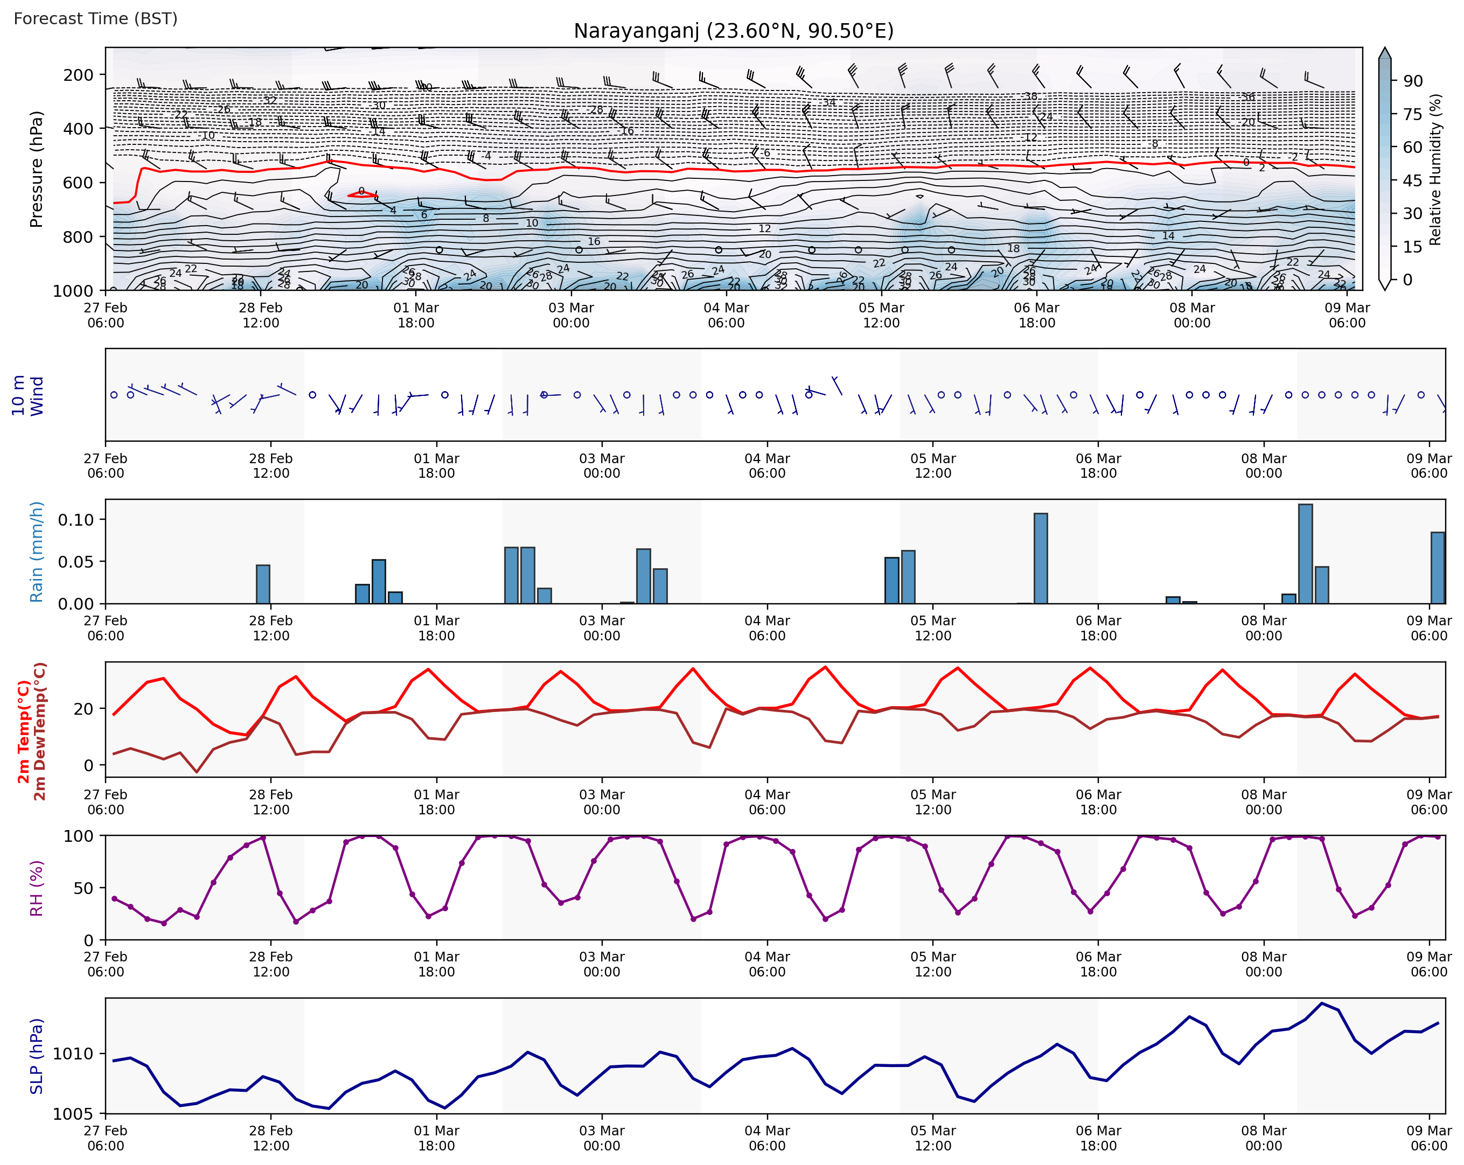The width and height of the screenshot is (1464, 1165).
Task: Click the tallest rain bar near 08 Mar
Action: (1305, 553)
